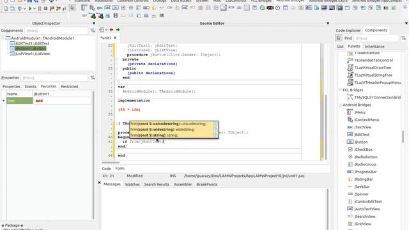Image resolution: width=409 pixels, height=230 pixels.
Task: Focus the Components filter field in Object Inspector
Action: (x=56, y=31)
